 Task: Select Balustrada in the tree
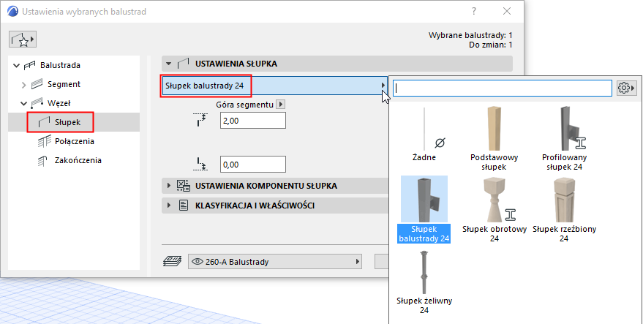(x=60, y=65)
